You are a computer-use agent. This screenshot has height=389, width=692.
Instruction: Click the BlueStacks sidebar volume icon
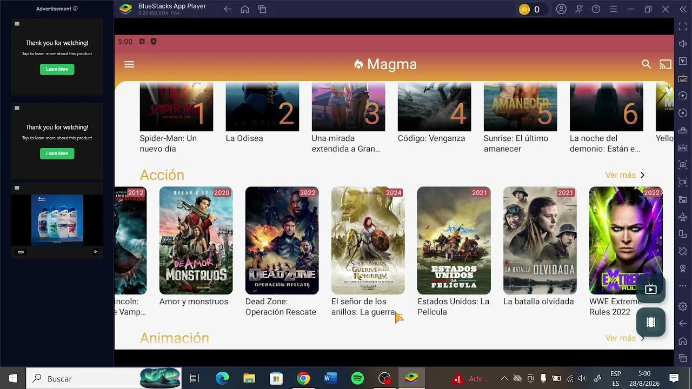[x=683, y=44]
